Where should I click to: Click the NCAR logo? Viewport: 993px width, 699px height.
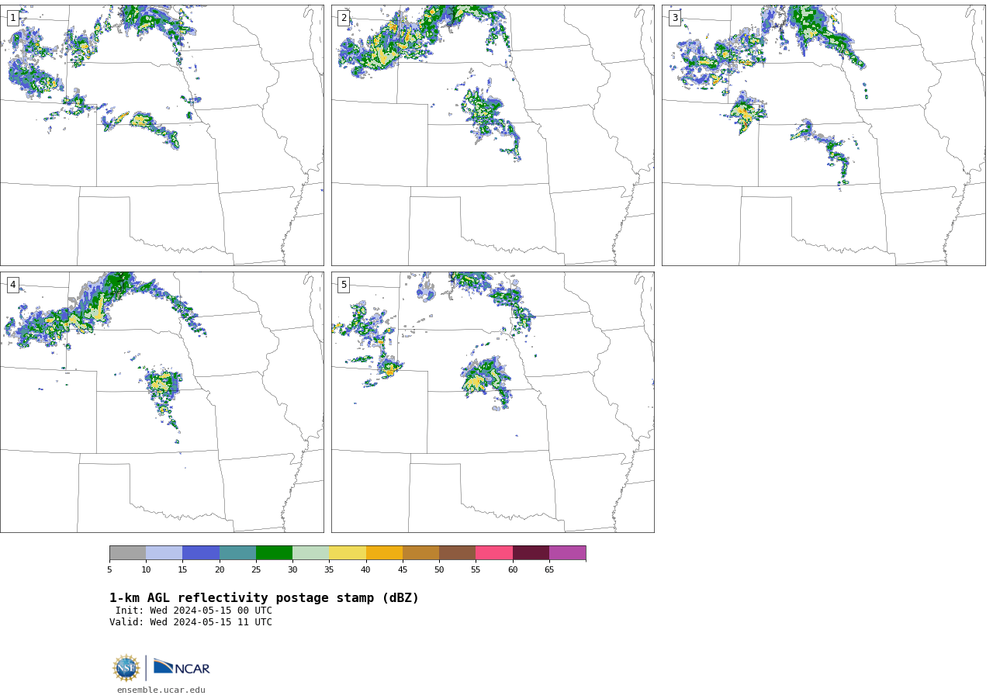182,667
